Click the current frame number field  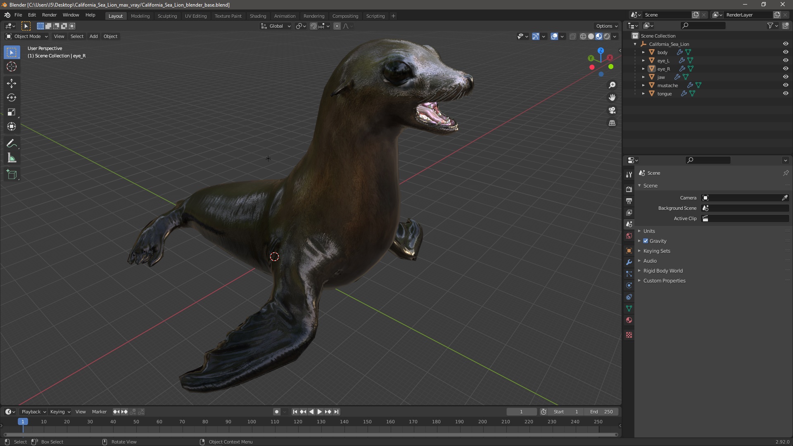click(x=521, y=412)
